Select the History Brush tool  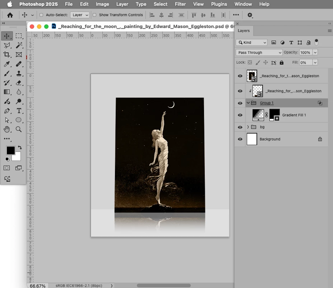click(x=7, y=83)
